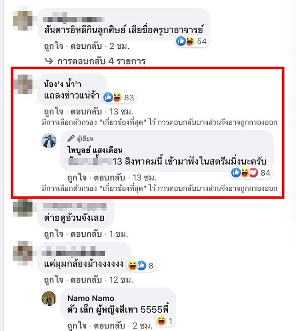Reply to the แถลงข่าวแน่จ้า comment
This screenshot has width=296, height=331.
[86, 111]
